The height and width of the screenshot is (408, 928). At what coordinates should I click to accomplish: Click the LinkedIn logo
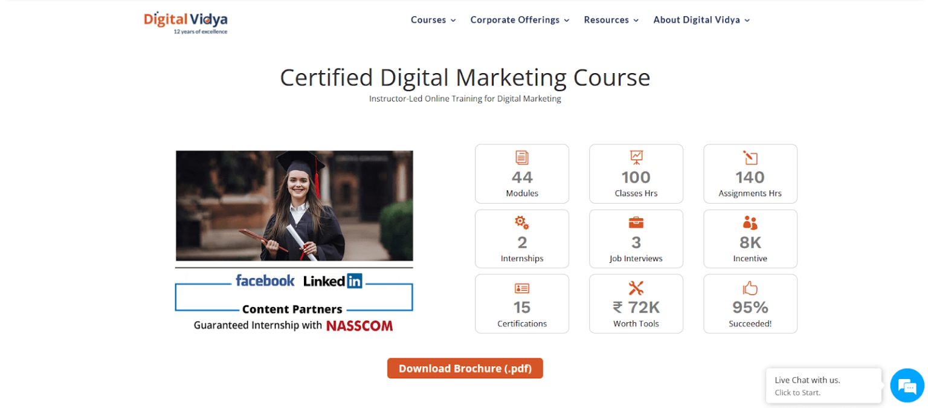pyautogui.click(x=333, y=280)
